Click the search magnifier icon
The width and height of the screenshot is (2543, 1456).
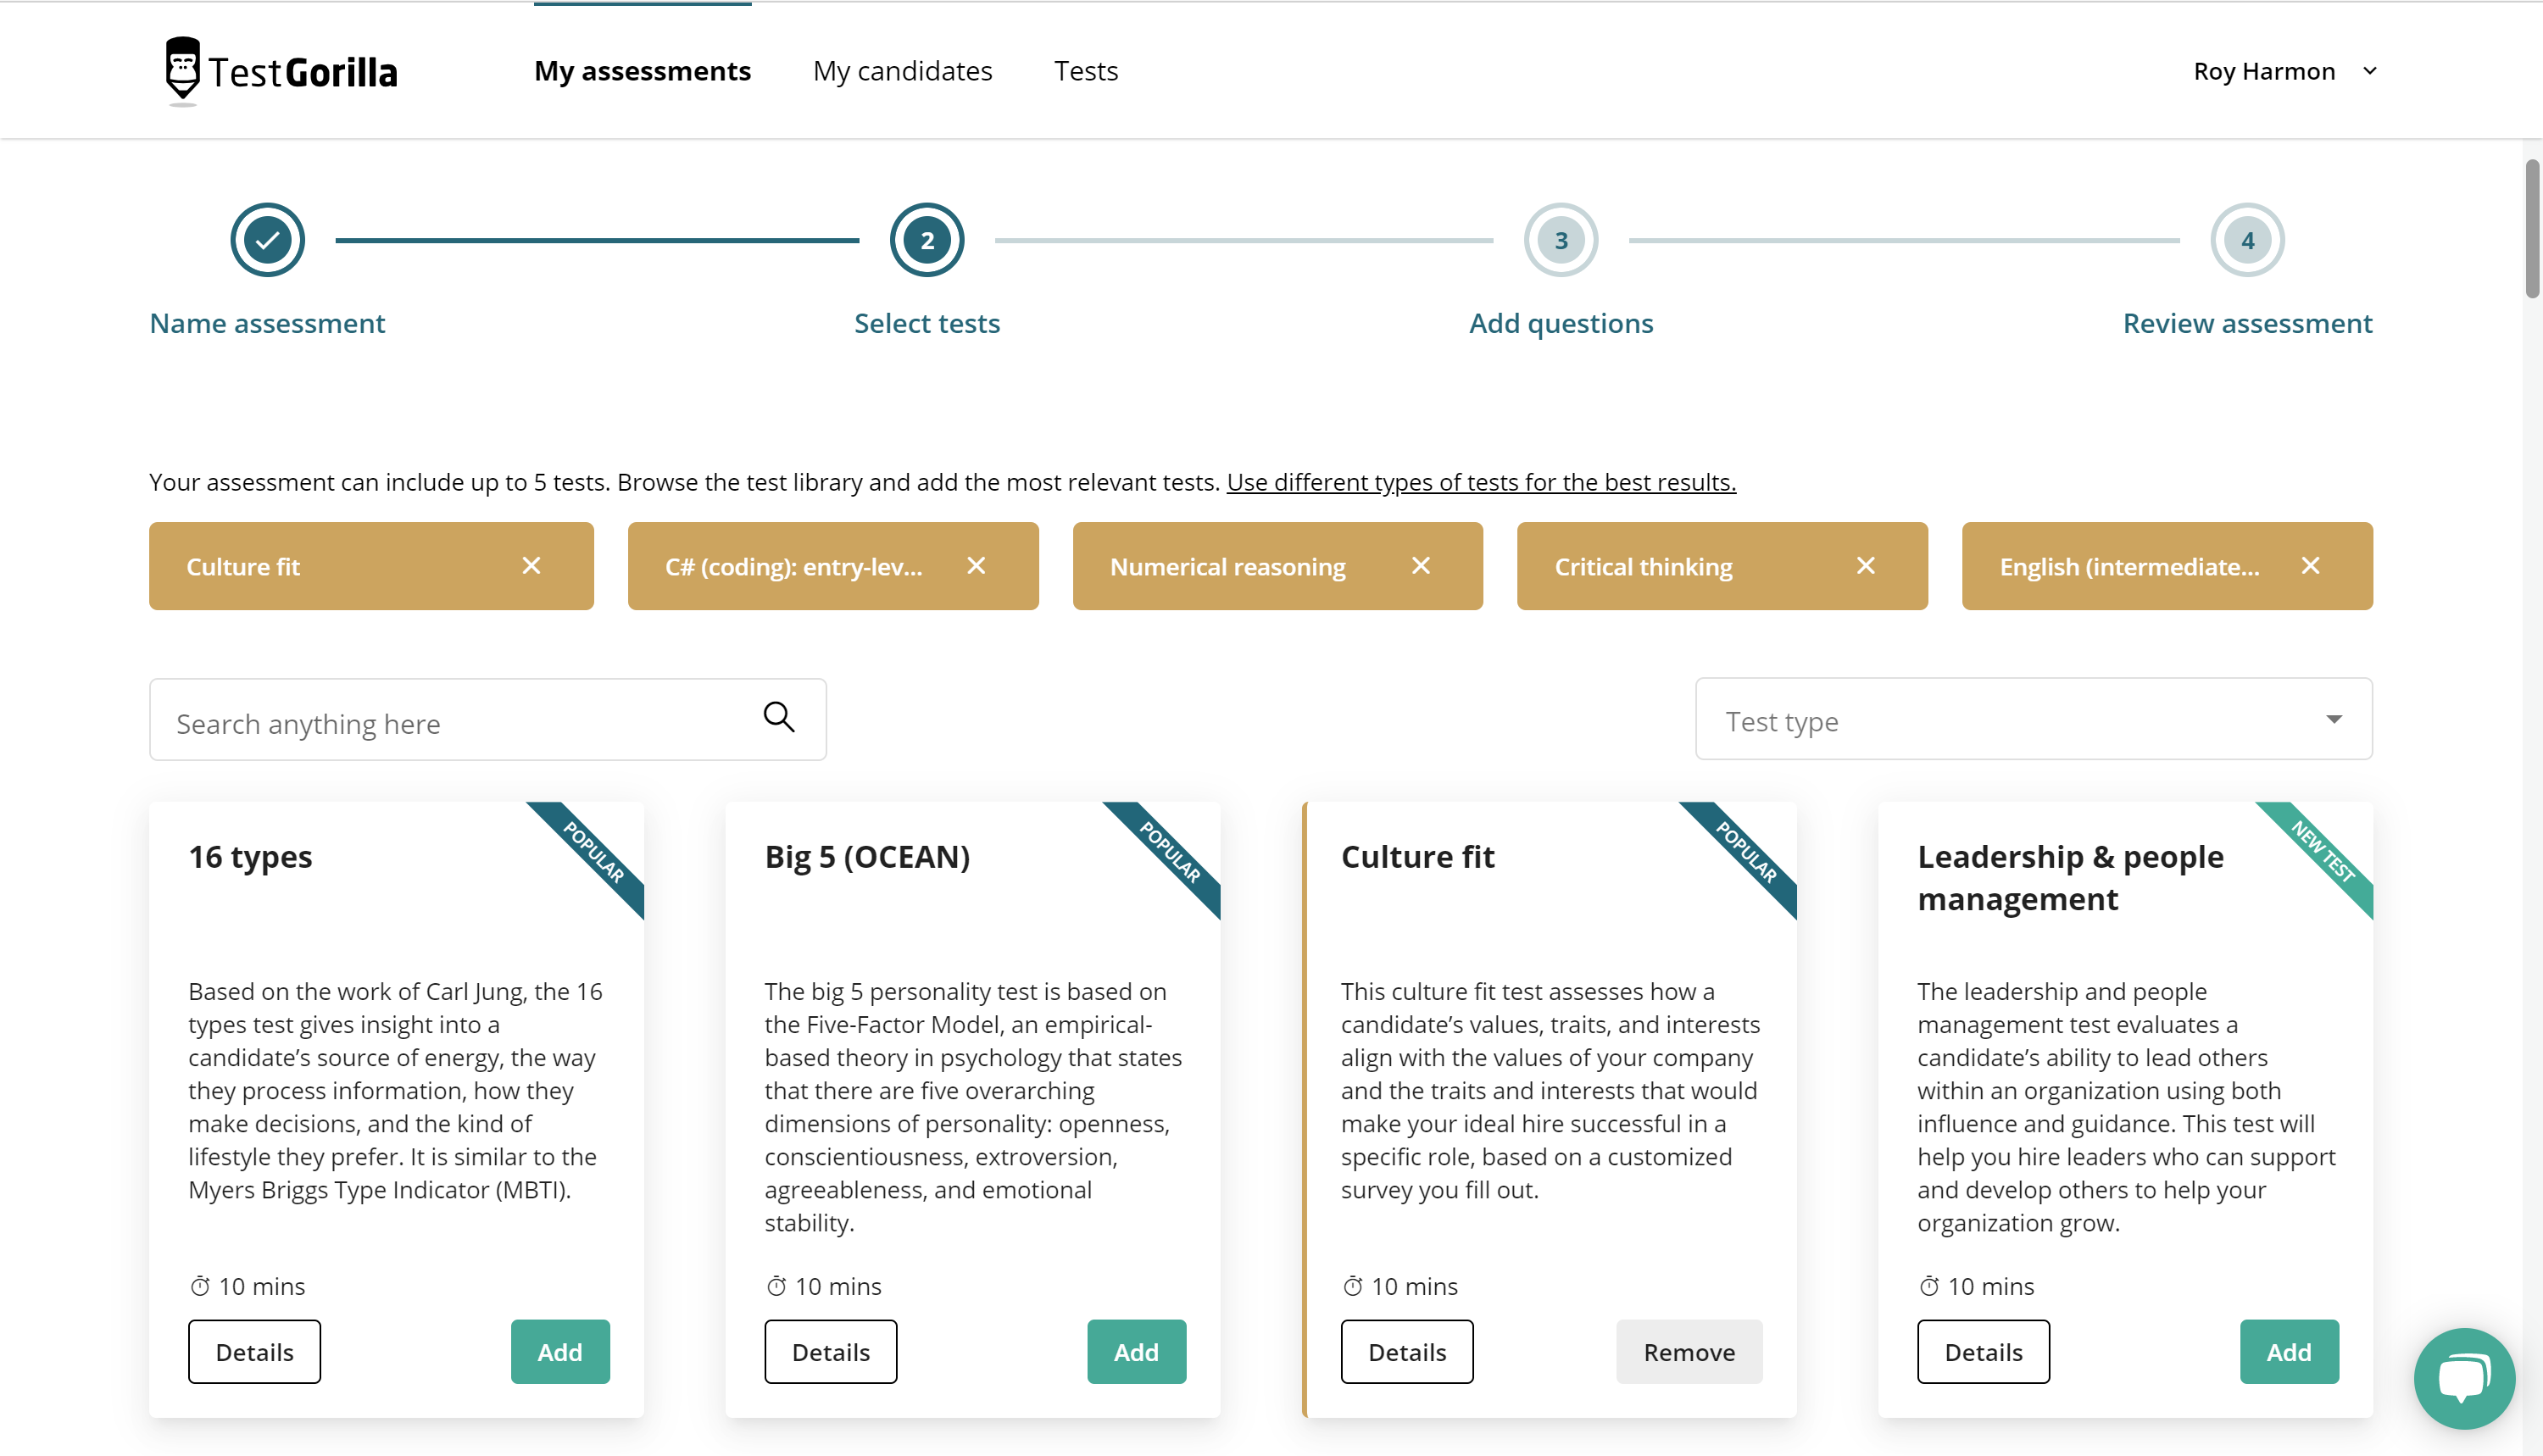[779, 717]
